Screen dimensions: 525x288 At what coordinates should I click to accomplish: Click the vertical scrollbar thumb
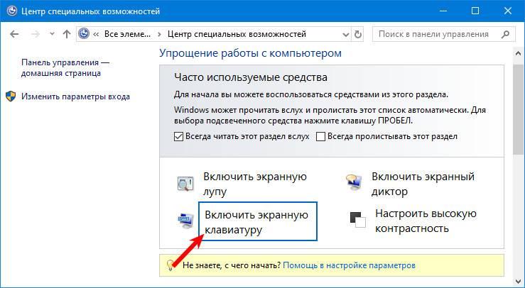(x=518, y=108)
